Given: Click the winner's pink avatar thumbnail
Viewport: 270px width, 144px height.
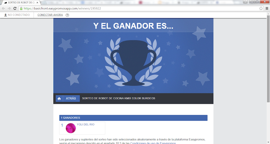Looking at the screenshot, I should point(71,128).
